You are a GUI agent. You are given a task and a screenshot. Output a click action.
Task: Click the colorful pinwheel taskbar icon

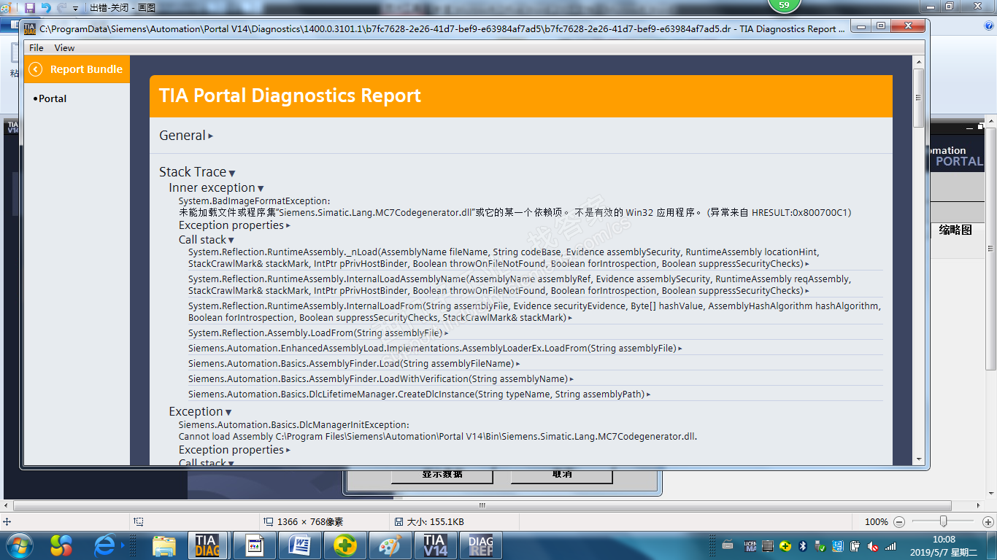tap(62, 545)
